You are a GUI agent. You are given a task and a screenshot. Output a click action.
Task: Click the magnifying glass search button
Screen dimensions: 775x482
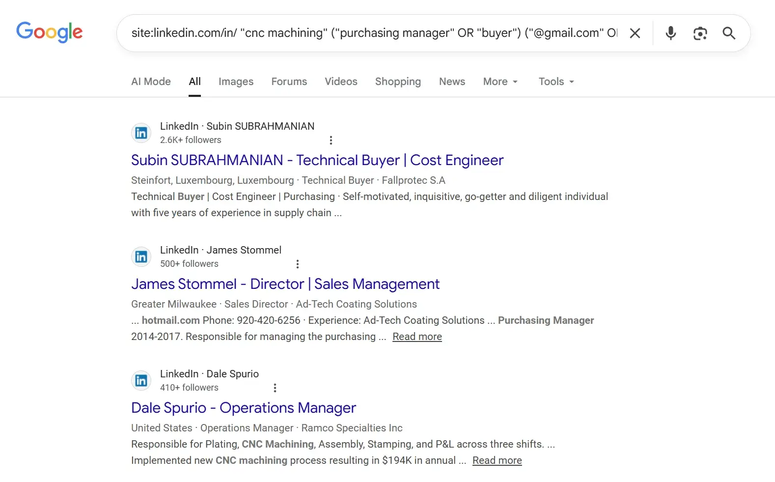pyautogui.click(x=729, y=33)
